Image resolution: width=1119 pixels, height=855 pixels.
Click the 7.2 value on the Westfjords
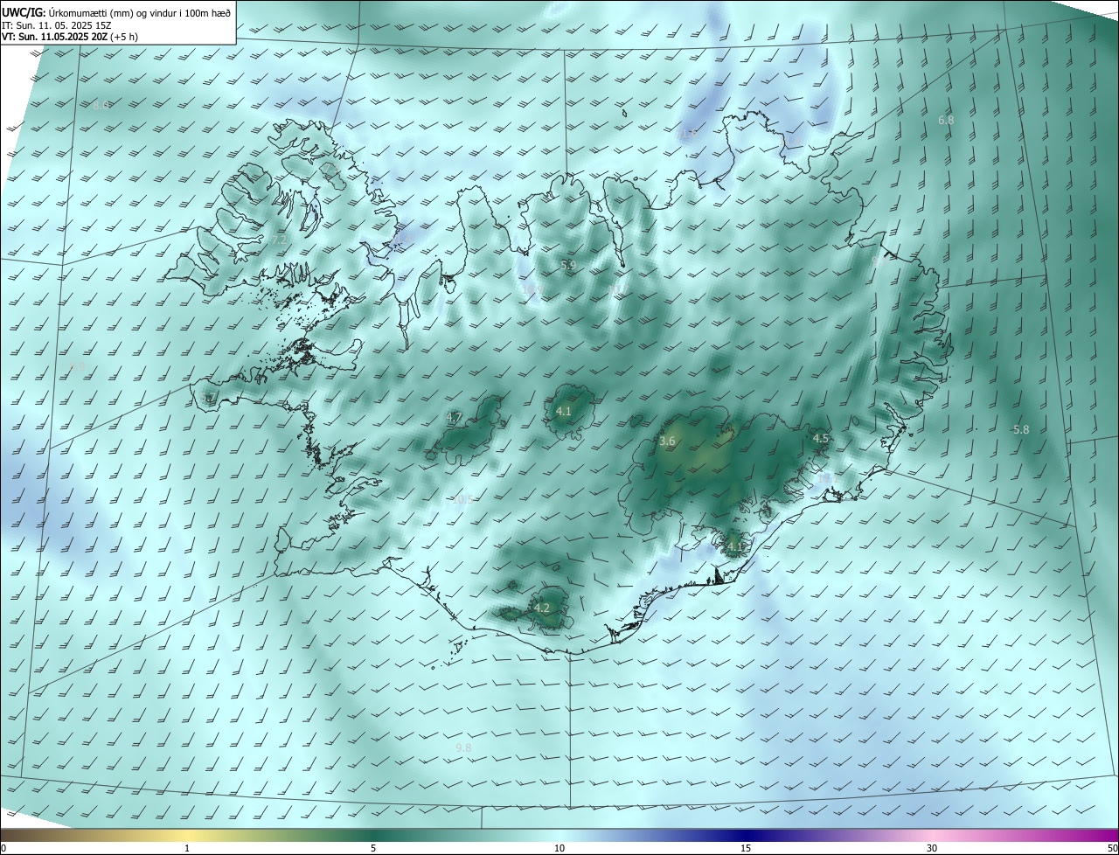coord(279,239)
